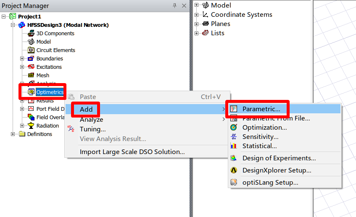Collapse the HFSSDesign3 node

[x=13, y=25]
